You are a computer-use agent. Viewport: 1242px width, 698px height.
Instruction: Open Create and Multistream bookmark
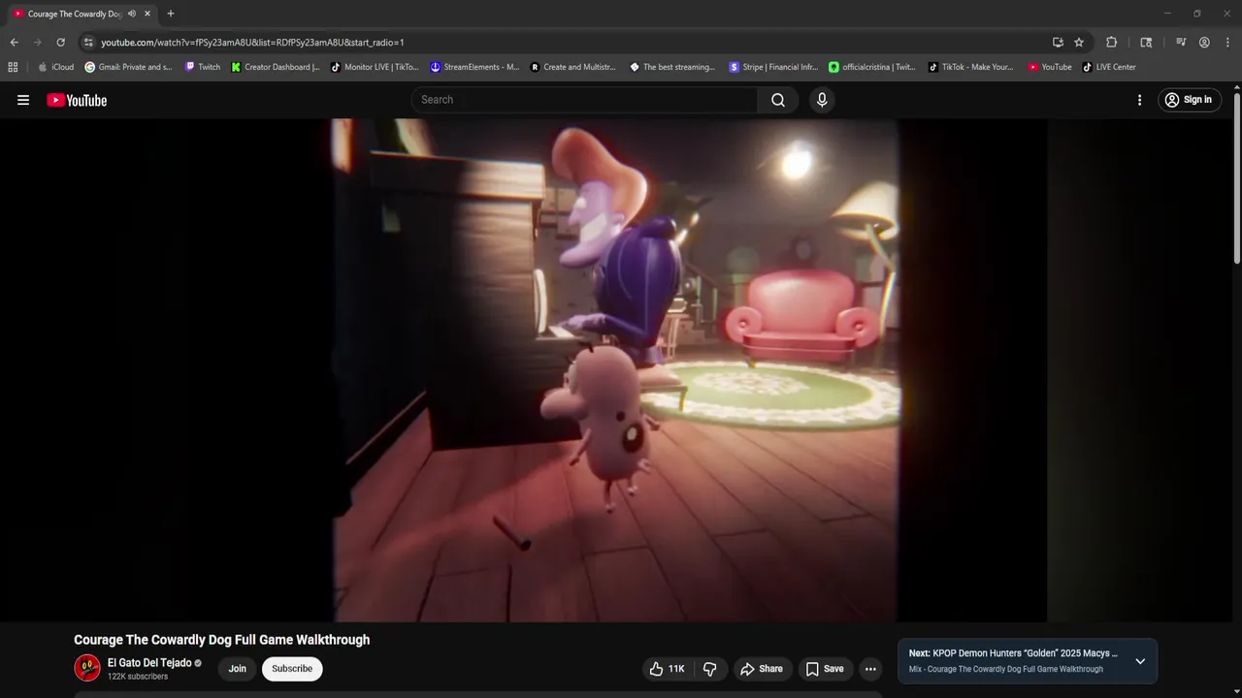pos(573,67)
